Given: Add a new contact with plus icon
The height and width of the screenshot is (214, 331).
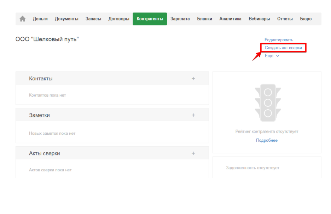Looking at the screenshot, I should tap(193, 79).
